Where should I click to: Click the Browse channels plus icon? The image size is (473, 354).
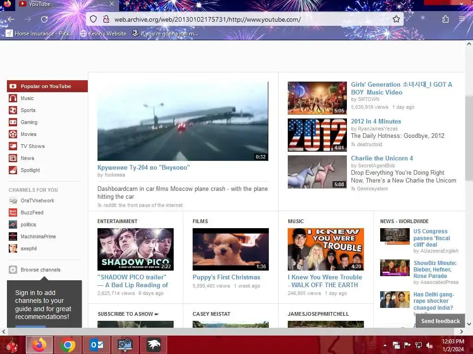(12, 270)
